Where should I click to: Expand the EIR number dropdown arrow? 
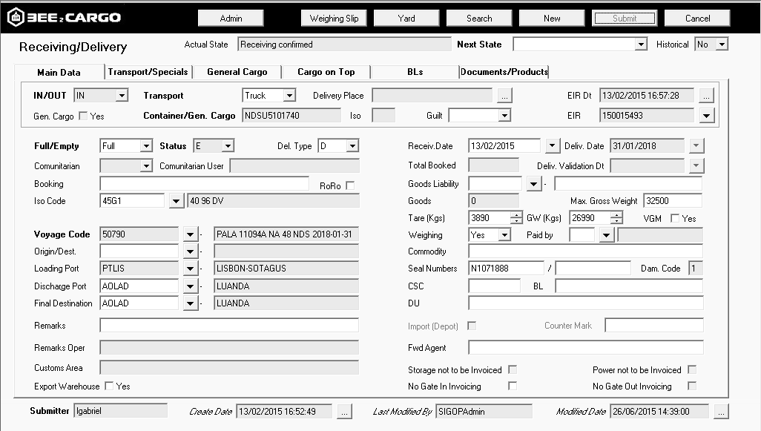pyautogui.click(x=706, y=116)
